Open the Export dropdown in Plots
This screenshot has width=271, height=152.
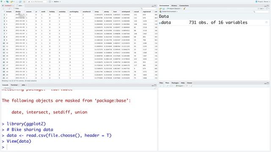(180, 86)
